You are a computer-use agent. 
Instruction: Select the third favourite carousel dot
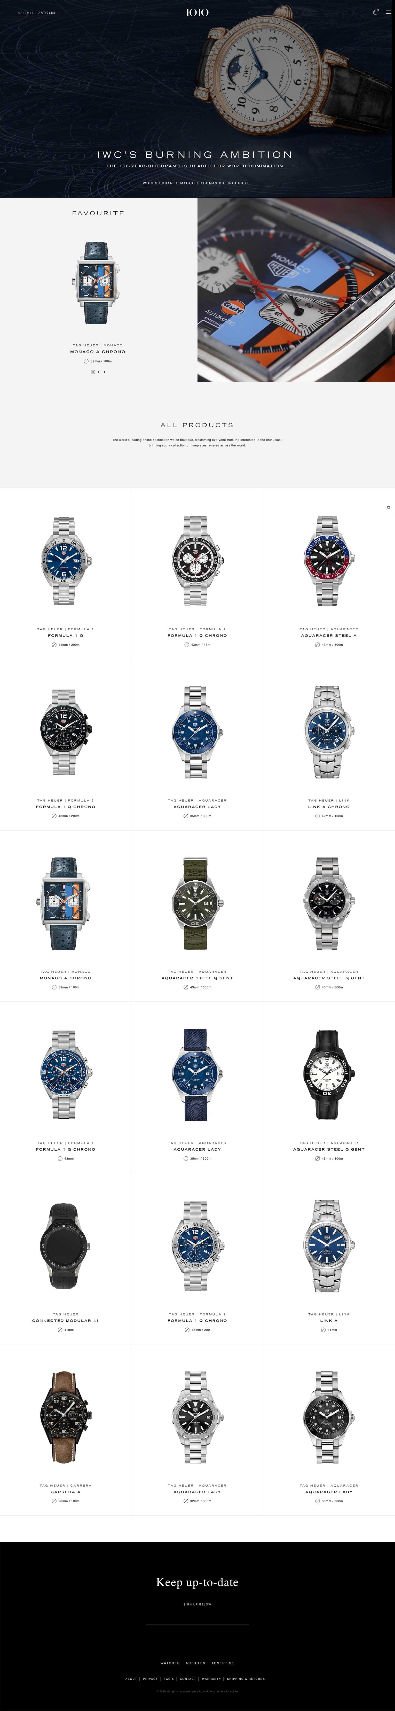tap(104, 372)
